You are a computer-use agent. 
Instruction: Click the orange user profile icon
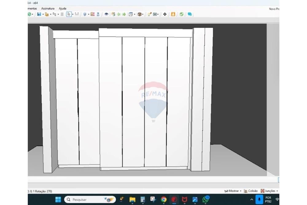[173, 14]
